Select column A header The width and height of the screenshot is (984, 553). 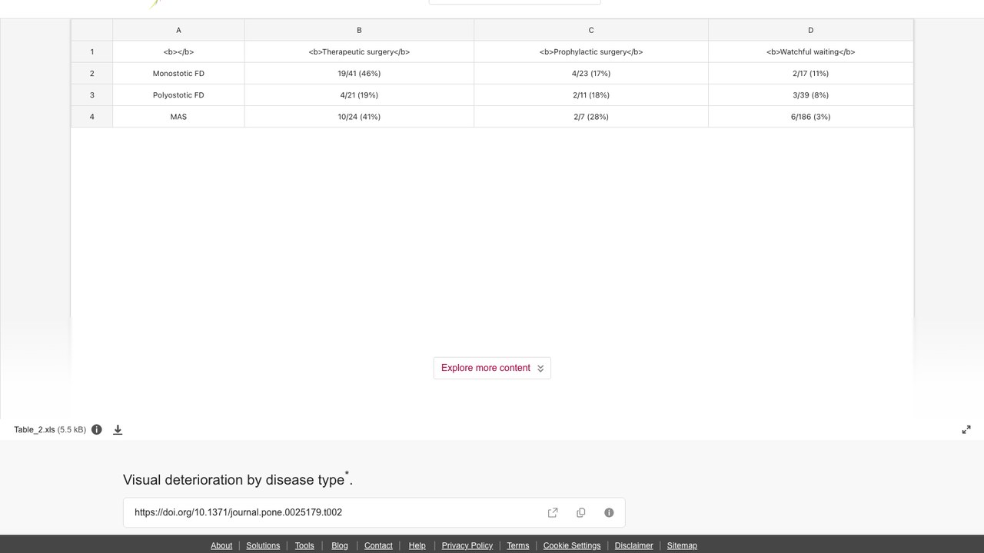pos(178,31)
